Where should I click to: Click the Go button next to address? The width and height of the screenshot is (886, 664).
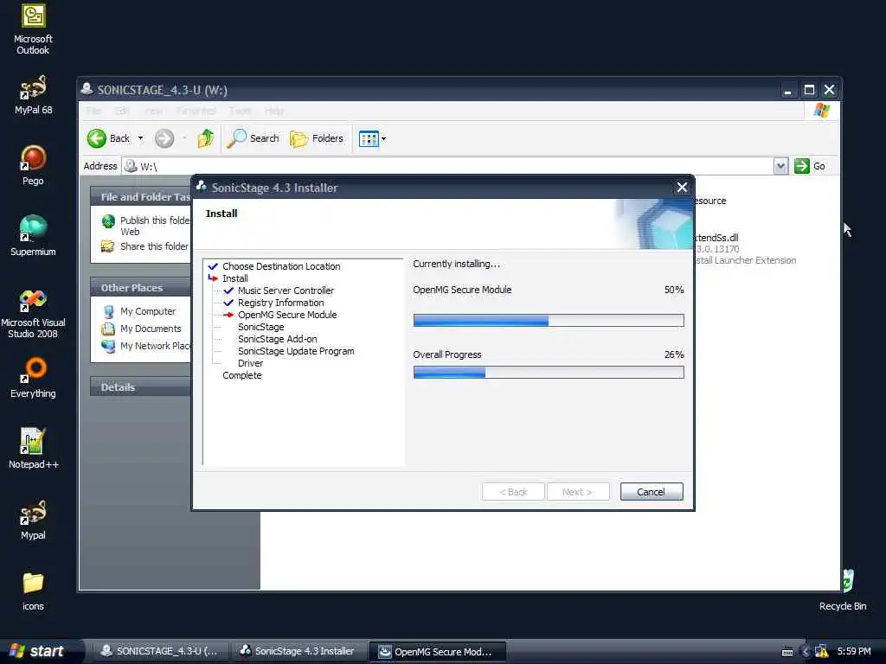(810, 166)
